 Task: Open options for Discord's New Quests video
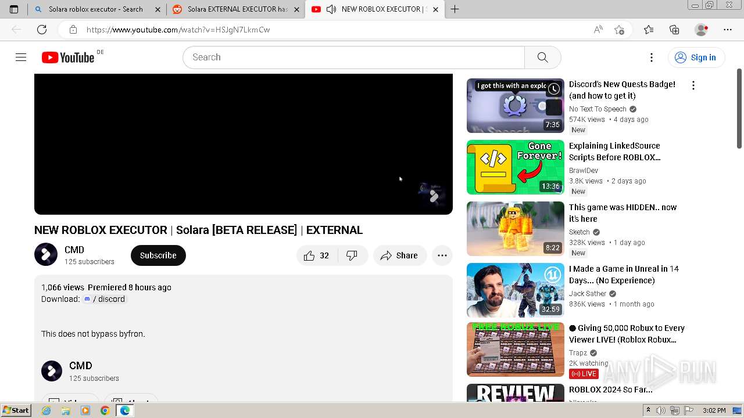click(693, 85)
